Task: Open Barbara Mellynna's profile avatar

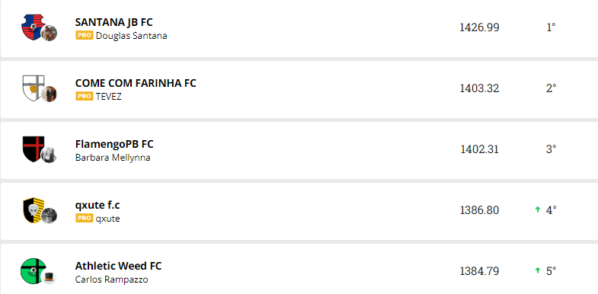Action: (50, 155)
